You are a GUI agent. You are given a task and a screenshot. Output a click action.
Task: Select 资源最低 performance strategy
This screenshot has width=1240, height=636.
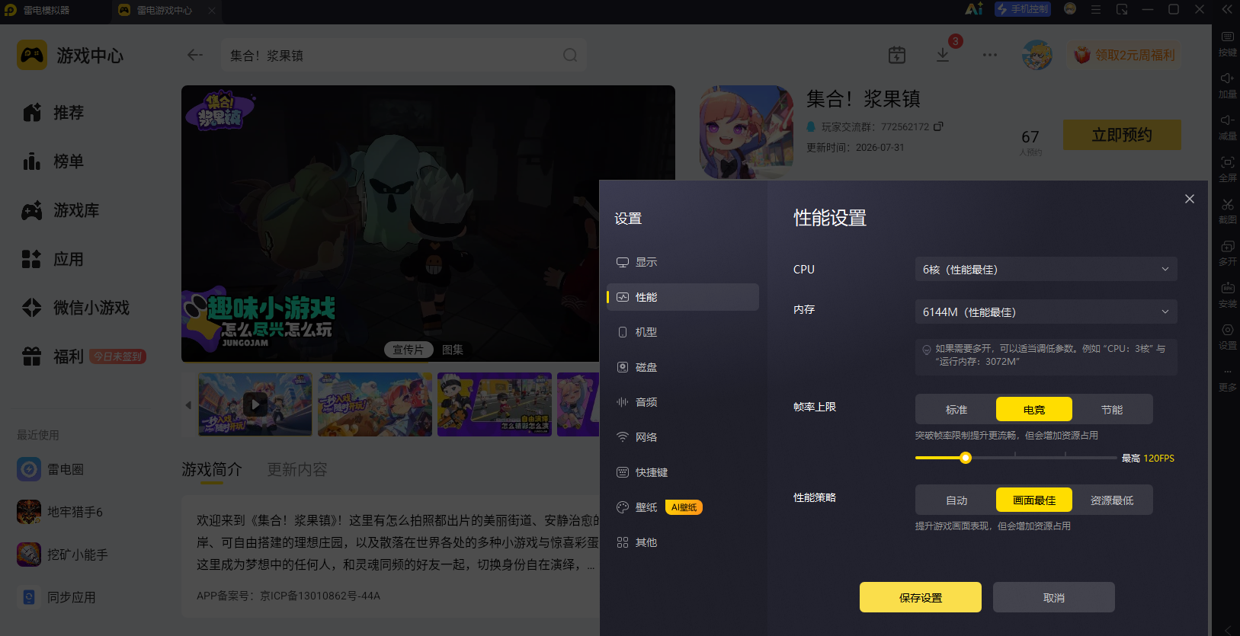click(1112, 500)
